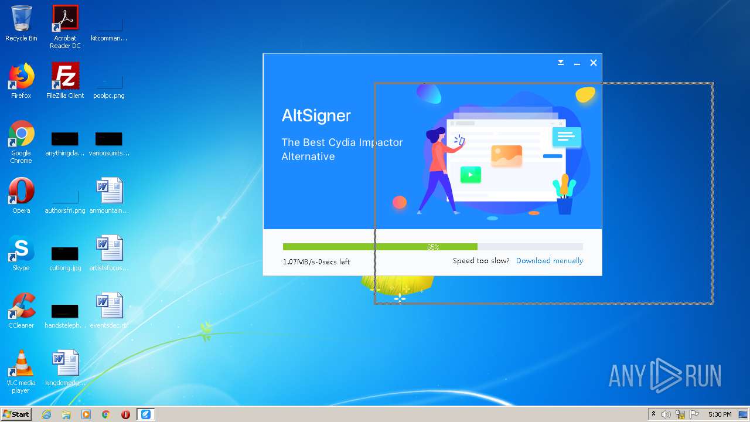Click the AltSigner title text

(x=316, y=115)
